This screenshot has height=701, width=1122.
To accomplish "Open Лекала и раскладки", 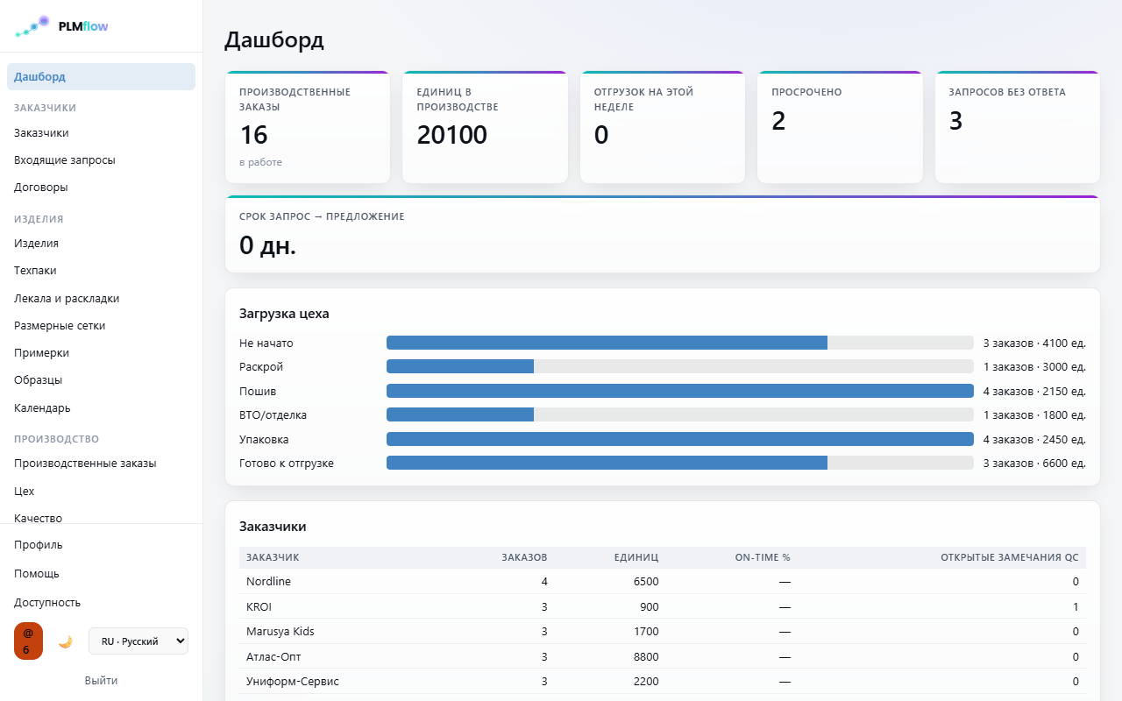I will (x=101, y=299).
